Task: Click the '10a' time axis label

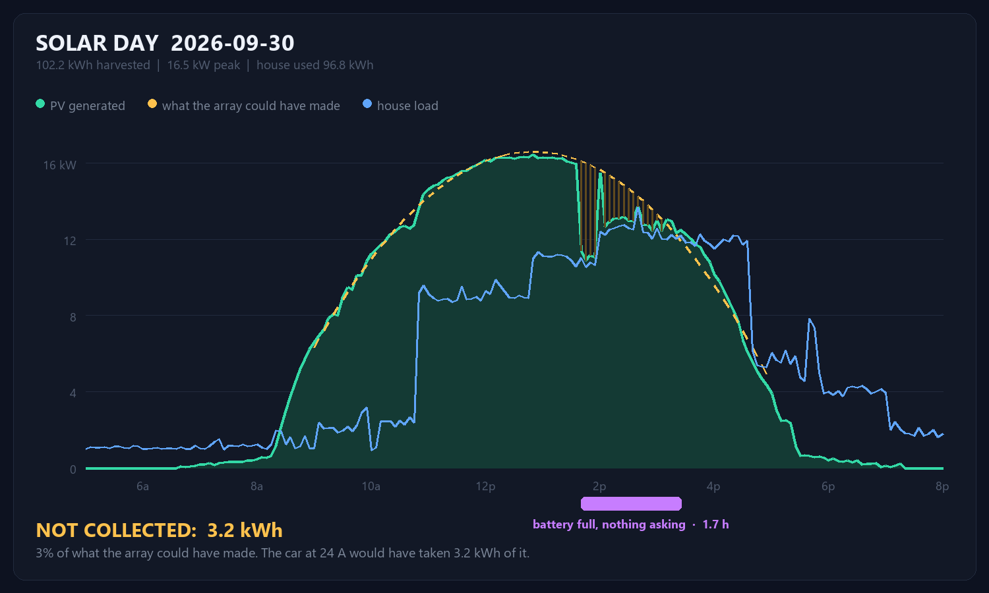Action: (x=371, y=486)
